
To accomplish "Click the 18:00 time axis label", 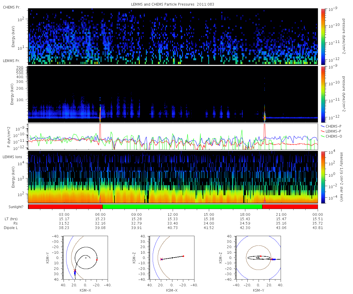I will [x=245, y=214].
